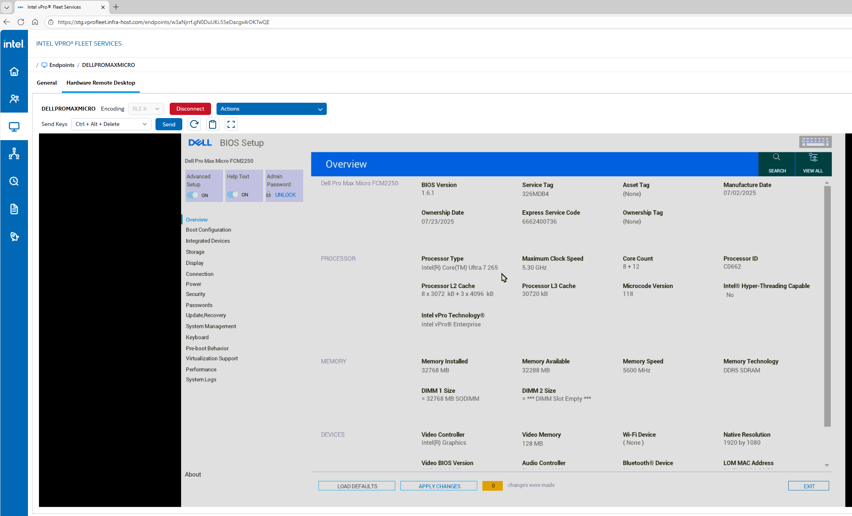Click the Dell logo in BIOS Setup

click(x=200, y=143)
